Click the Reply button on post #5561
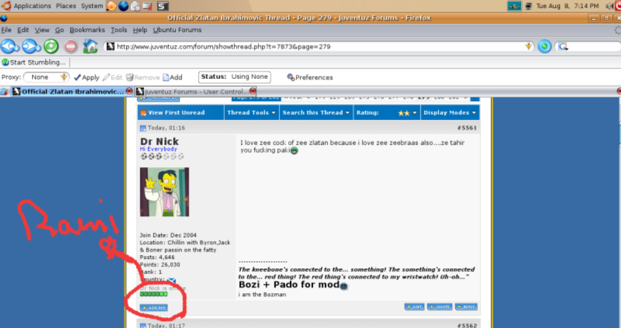The width and height of the screenshot is (621, 328). coord(466,307)
